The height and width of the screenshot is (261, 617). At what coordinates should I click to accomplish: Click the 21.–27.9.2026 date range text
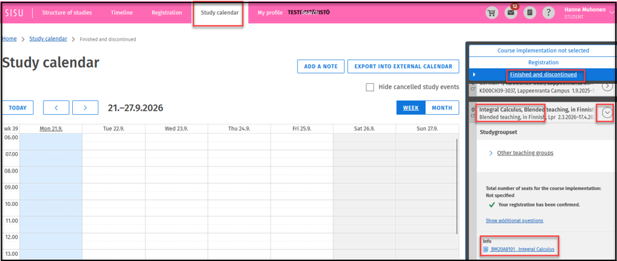pyautogui.click(x=135, y=108)
